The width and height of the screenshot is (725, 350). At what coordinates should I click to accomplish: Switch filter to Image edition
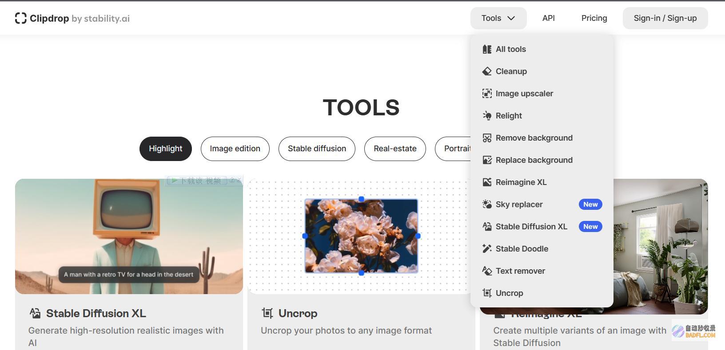(235, 149)
